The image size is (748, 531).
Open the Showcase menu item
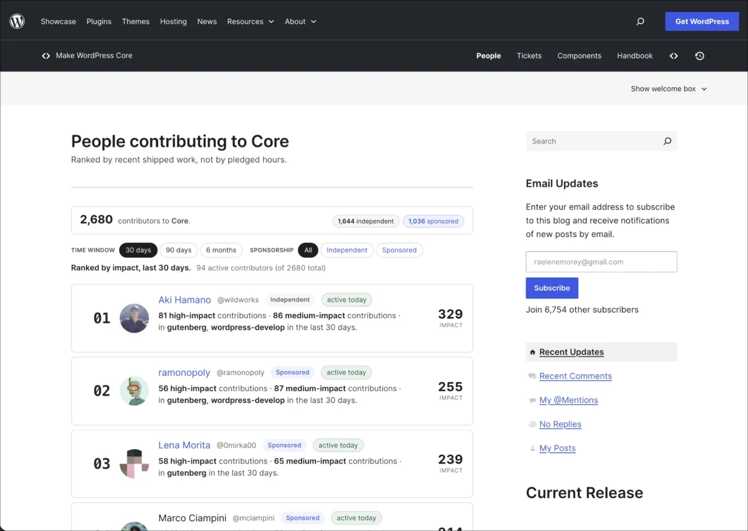point(58,21)
